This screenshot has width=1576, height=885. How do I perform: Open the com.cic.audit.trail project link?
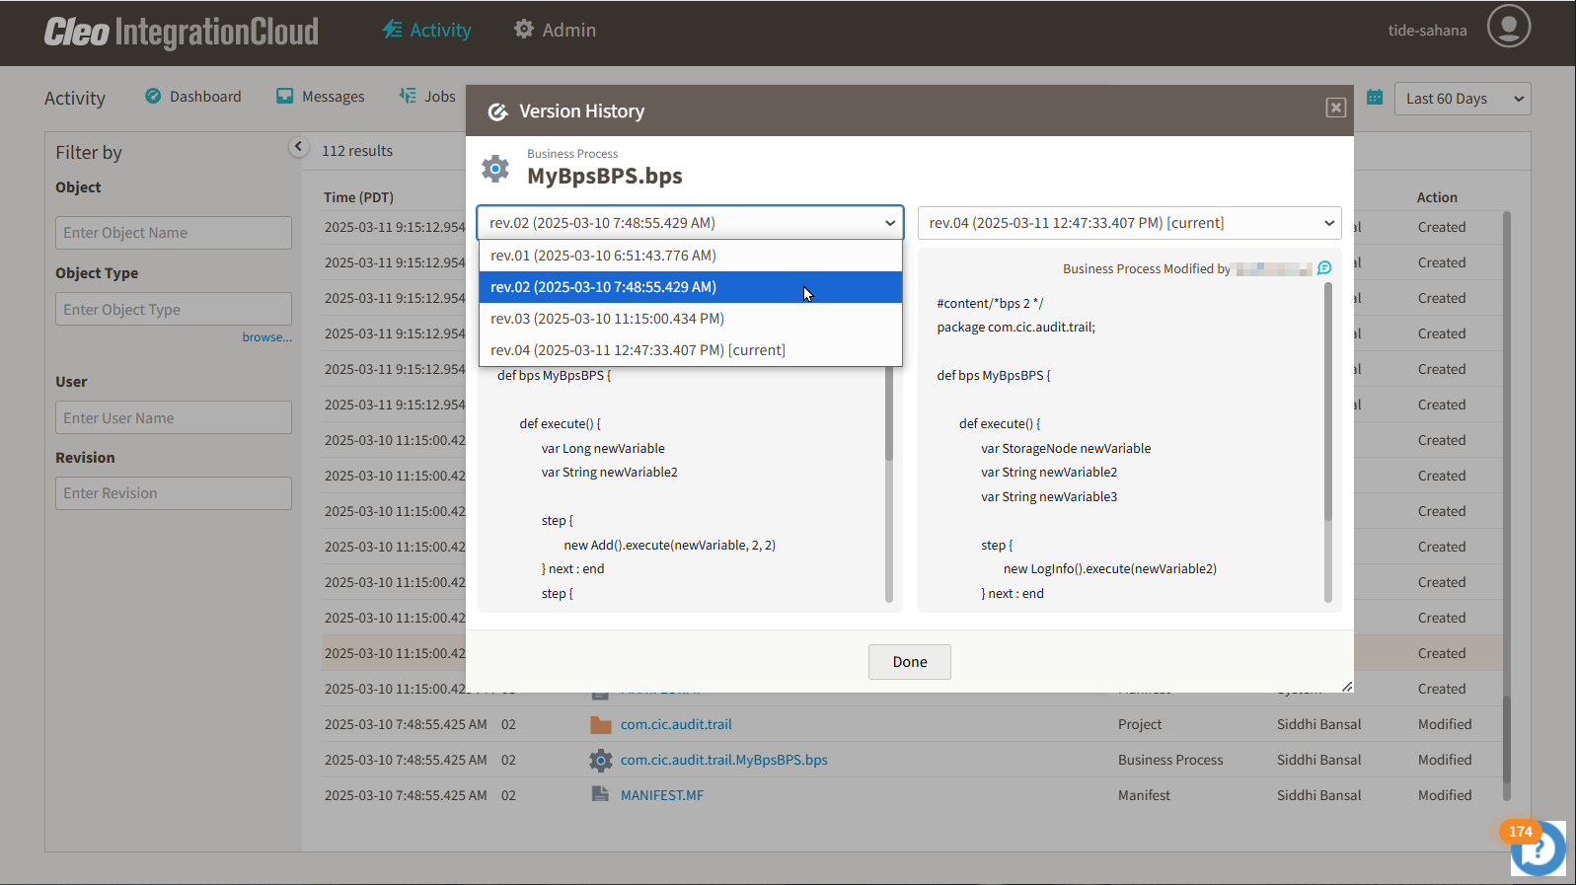click(x=676, y=724)
